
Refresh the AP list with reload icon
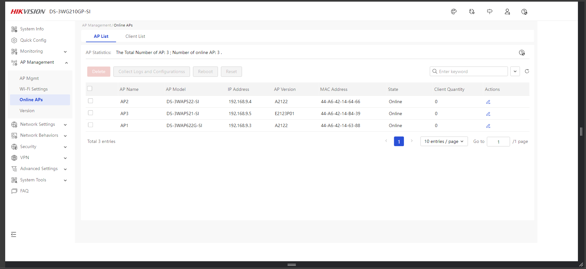coord(527,71)
